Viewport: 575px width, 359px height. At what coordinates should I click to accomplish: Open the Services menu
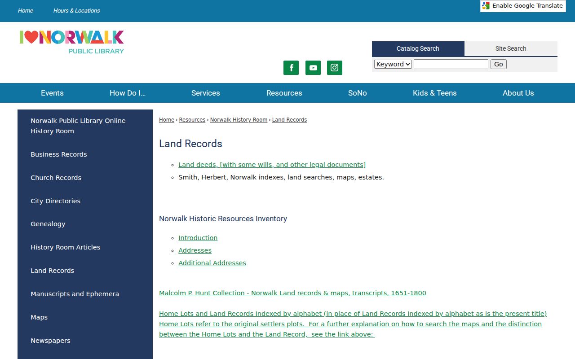pyautogui.click(x=206, y=93)
